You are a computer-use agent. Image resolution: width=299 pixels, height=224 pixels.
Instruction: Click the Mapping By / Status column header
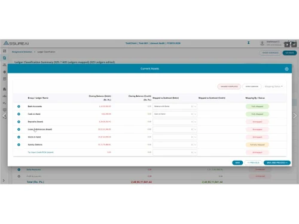pos(255,98)
